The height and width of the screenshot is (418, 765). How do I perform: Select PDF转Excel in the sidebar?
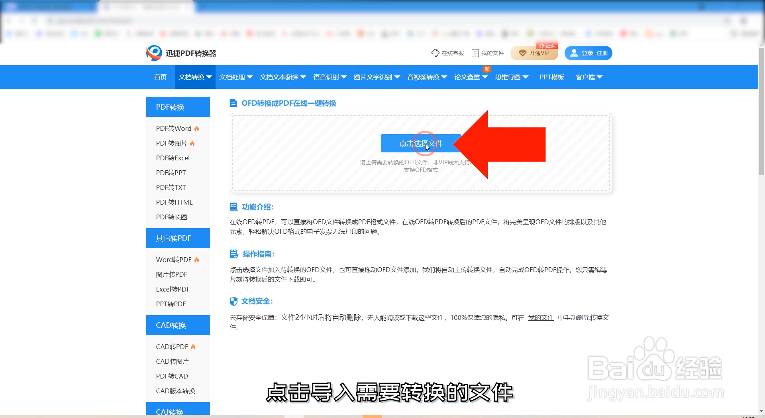173,158
